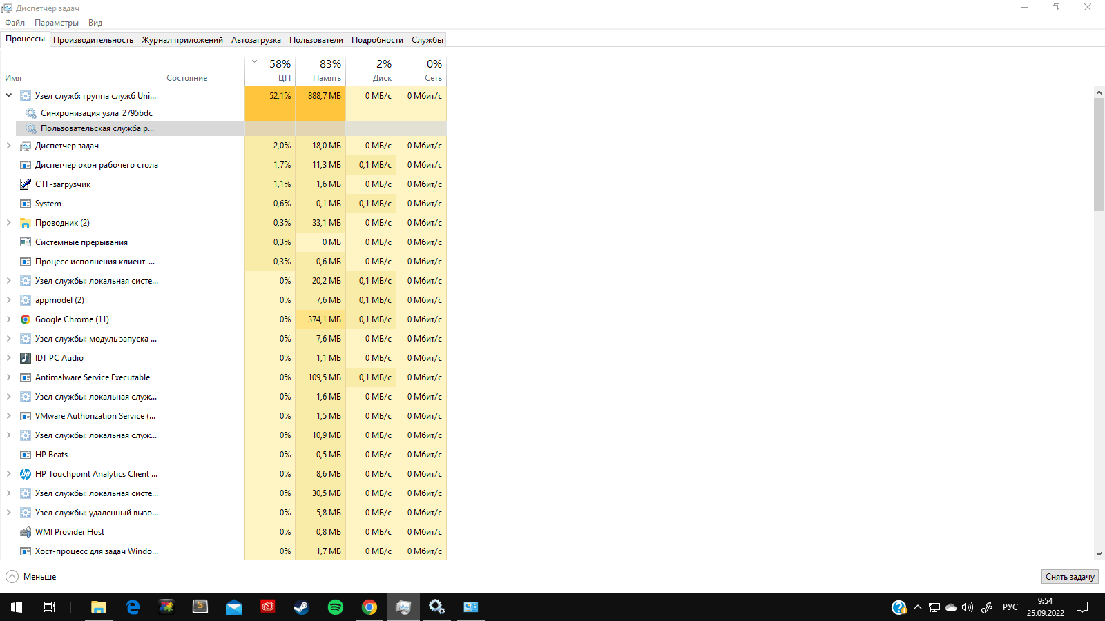1105x621 pixels.
Task: Open Settings gear from the taskbar
Action: click(x=436, y=607)
